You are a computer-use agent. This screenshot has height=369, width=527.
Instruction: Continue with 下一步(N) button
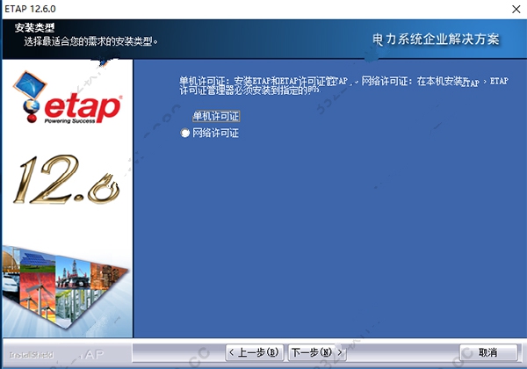tap(316, 352)
